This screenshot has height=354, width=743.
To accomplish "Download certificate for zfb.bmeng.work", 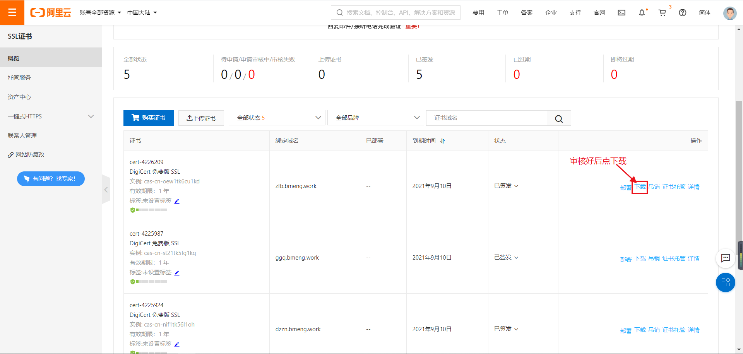I will (640, 187).
